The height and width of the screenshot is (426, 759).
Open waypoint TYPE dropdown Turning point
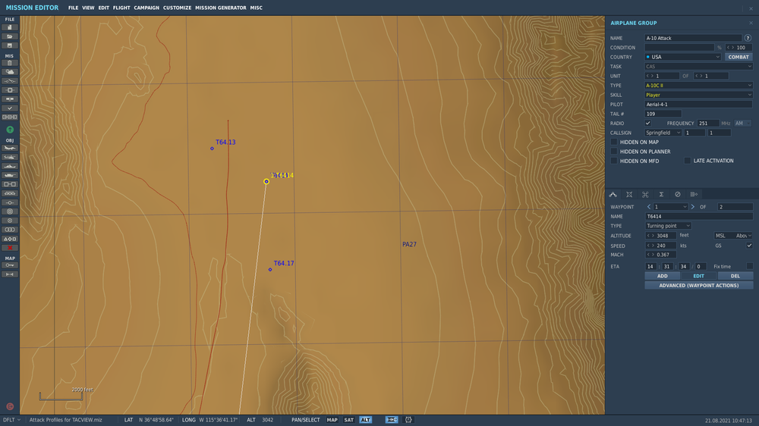[668, 226]
